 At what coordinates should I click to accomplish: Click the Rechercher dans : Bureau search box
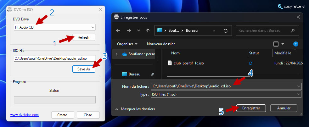(267, 30)
